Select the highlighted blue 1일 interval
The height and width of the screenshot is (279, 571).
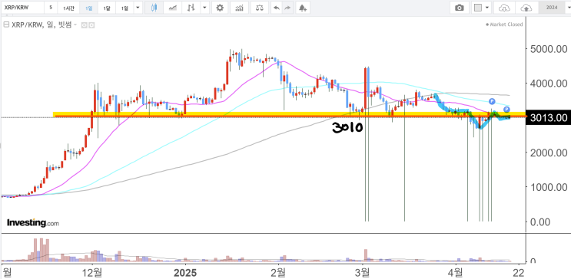click(88, 8)
